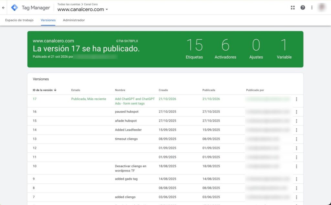Viewport: 331px width, 205px height.
Task: Select the 'Added Leadfeeder' version name
Action: click(128, 130)
